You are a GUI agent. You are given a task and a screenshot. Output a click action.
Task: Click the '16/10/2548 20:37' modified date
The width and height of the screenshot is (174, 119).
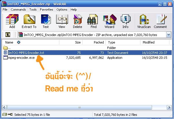click(x=155, y=53)
